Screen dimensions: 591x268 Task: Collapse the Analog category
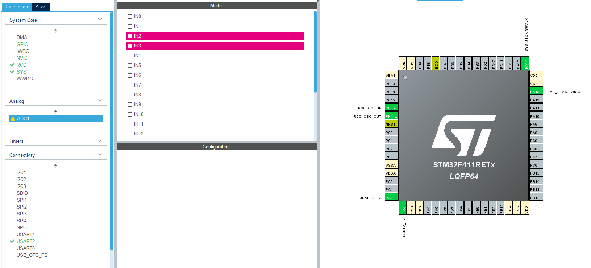point(100,101)
